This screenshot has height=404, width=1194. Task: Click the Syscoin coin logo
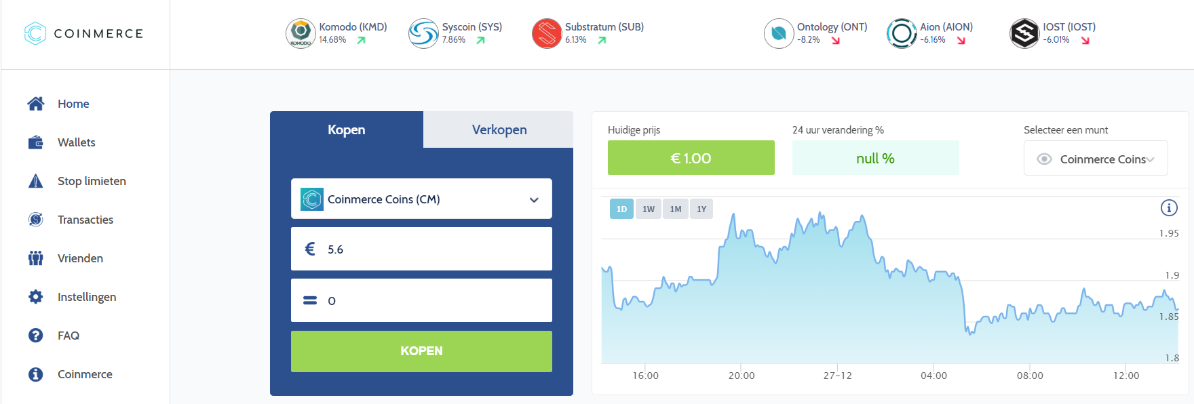pyautogui.click(x=423, y=33)
